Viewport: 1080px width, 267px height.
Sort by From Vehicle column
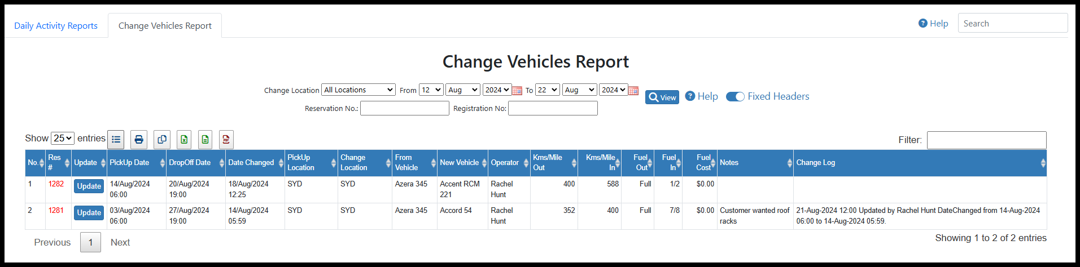pos(414,163)
